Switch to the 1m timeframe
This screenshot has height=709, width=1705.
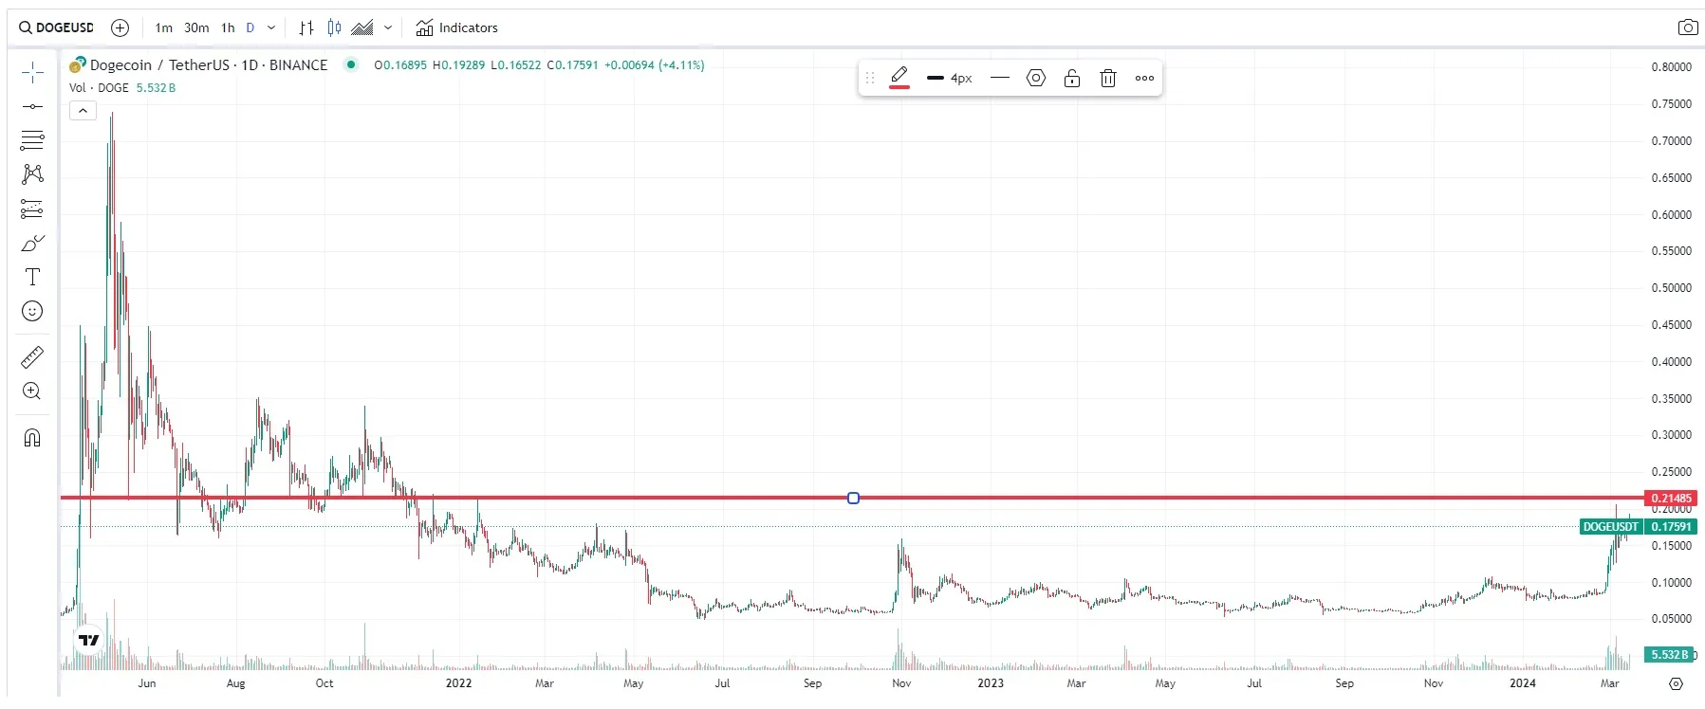click(x=164, y=27)
